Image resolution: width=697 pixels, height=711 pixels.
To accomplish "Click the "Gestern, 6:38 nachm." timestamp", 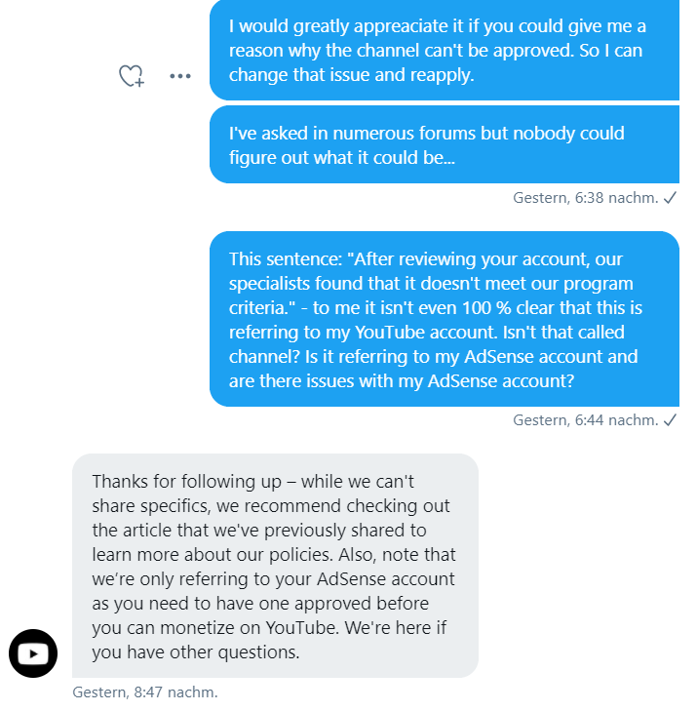I will coord(586,197).
